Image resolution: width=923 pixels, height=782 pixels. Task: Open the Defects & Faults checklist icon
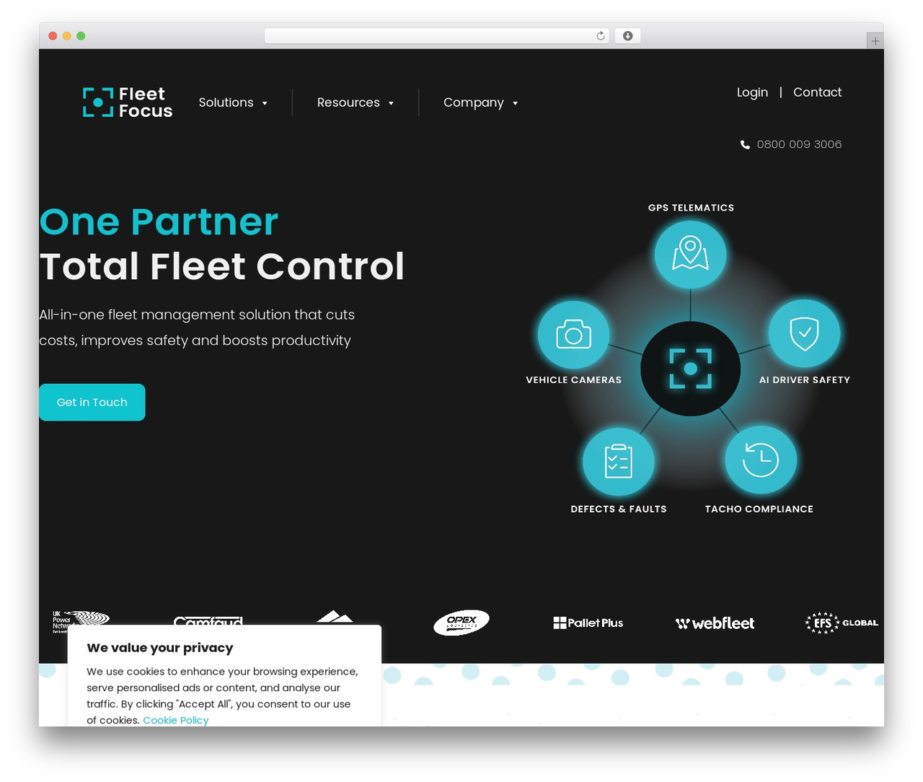click(619, 462)
